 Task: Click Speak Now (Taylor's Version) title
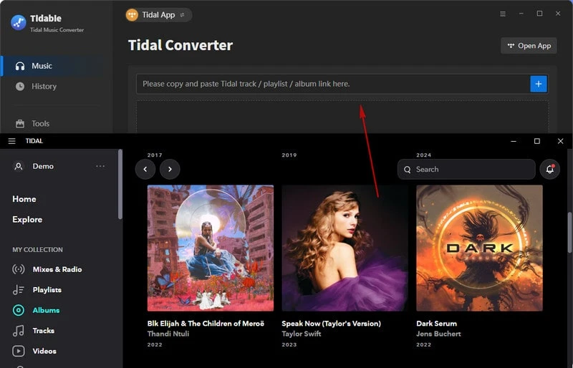pyautogui.click(x=332, y=324)
